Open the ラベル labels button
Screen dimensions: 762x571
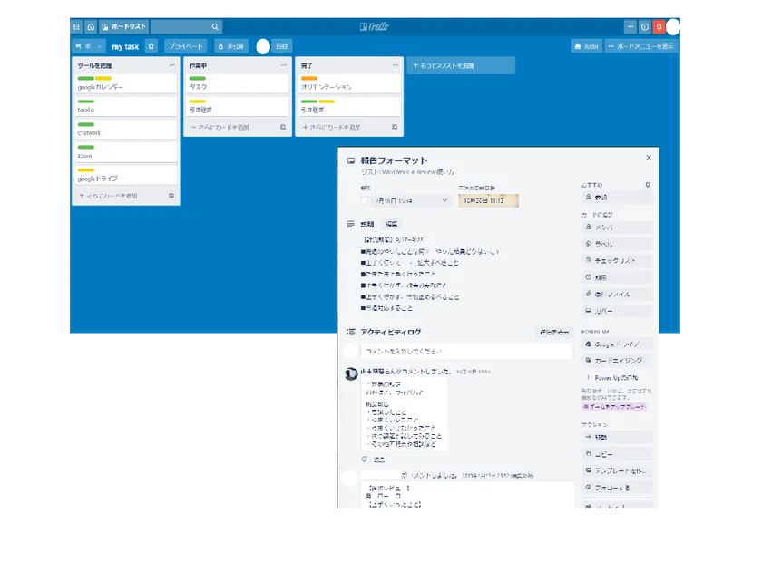coord(617,244)
